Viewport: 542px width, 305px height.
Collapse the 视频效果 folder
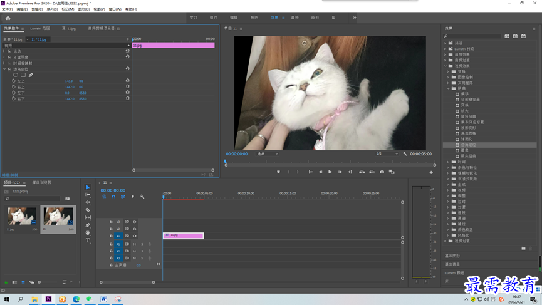446,66
